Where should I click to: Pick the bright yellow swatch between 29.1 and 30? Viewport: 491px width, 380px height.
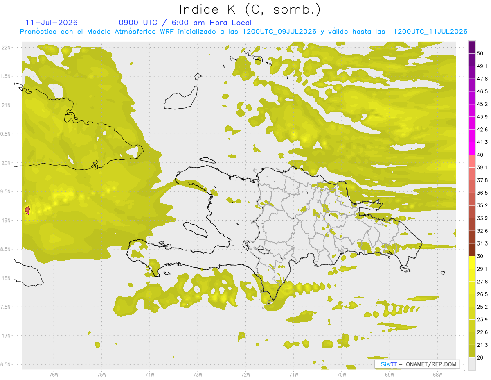coord(472,262)
